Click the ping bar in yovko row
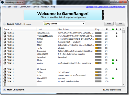 (98, 48)
